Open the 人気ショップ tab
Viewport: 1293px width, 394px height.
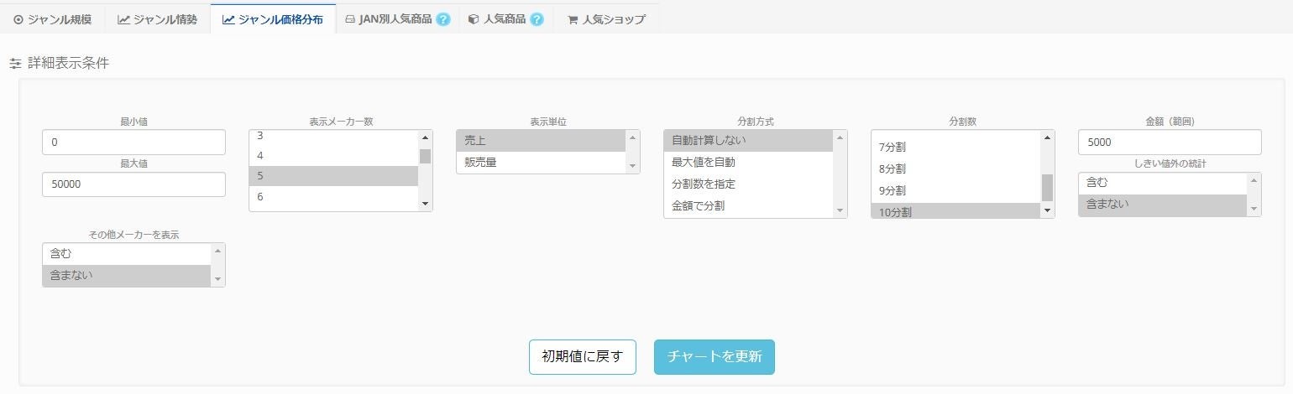(x=606, y=19)
